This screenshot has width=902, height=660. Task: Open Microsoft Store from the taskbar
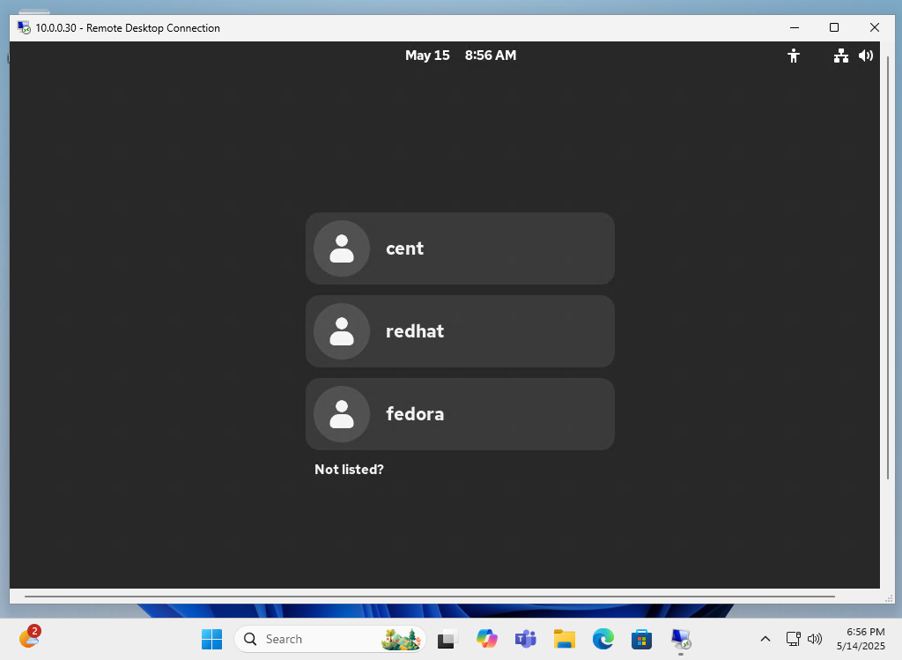pyautogui.click(x=641, y=639)
